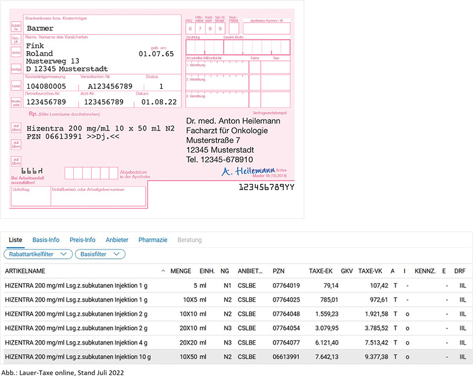Sort by MENGE column header
Image resolution: width=473 pixels, height=383 pixels.
tap(180, 271)
